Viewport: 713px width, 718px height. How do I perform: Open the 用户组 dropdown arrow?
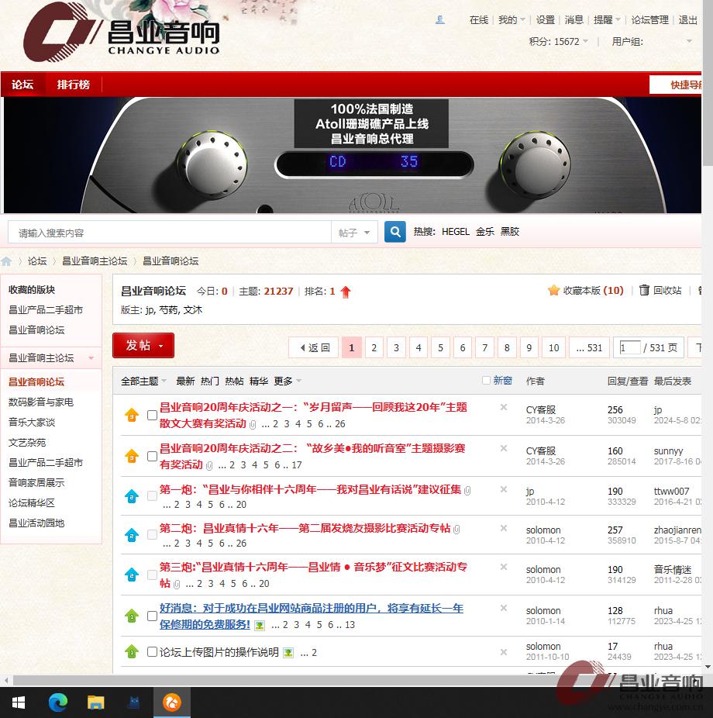(x=689, y=41)
